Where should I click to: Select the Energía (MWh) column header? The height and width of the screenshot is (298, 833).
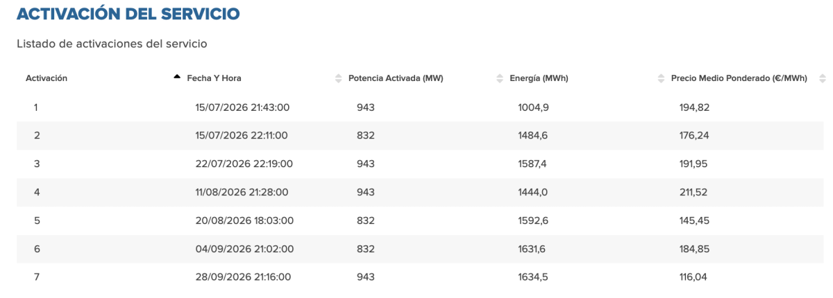click(539, 78)
